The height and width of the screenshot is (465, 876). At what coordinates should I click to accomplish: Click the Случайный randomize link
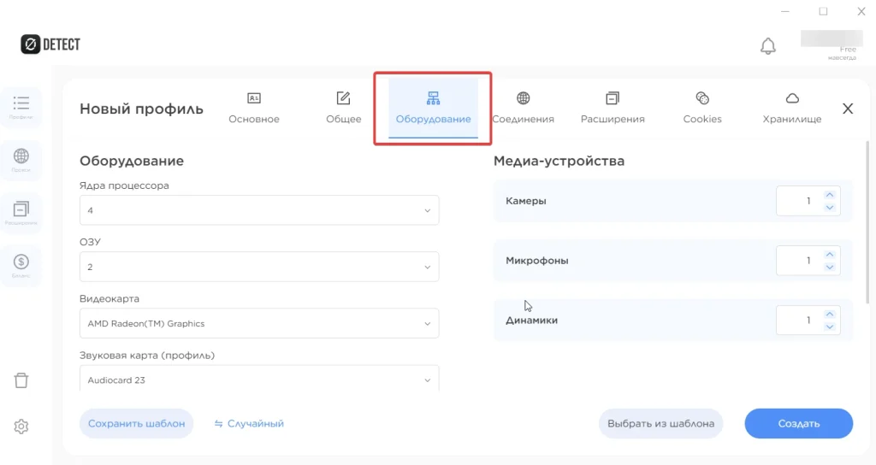pos(249,424)
